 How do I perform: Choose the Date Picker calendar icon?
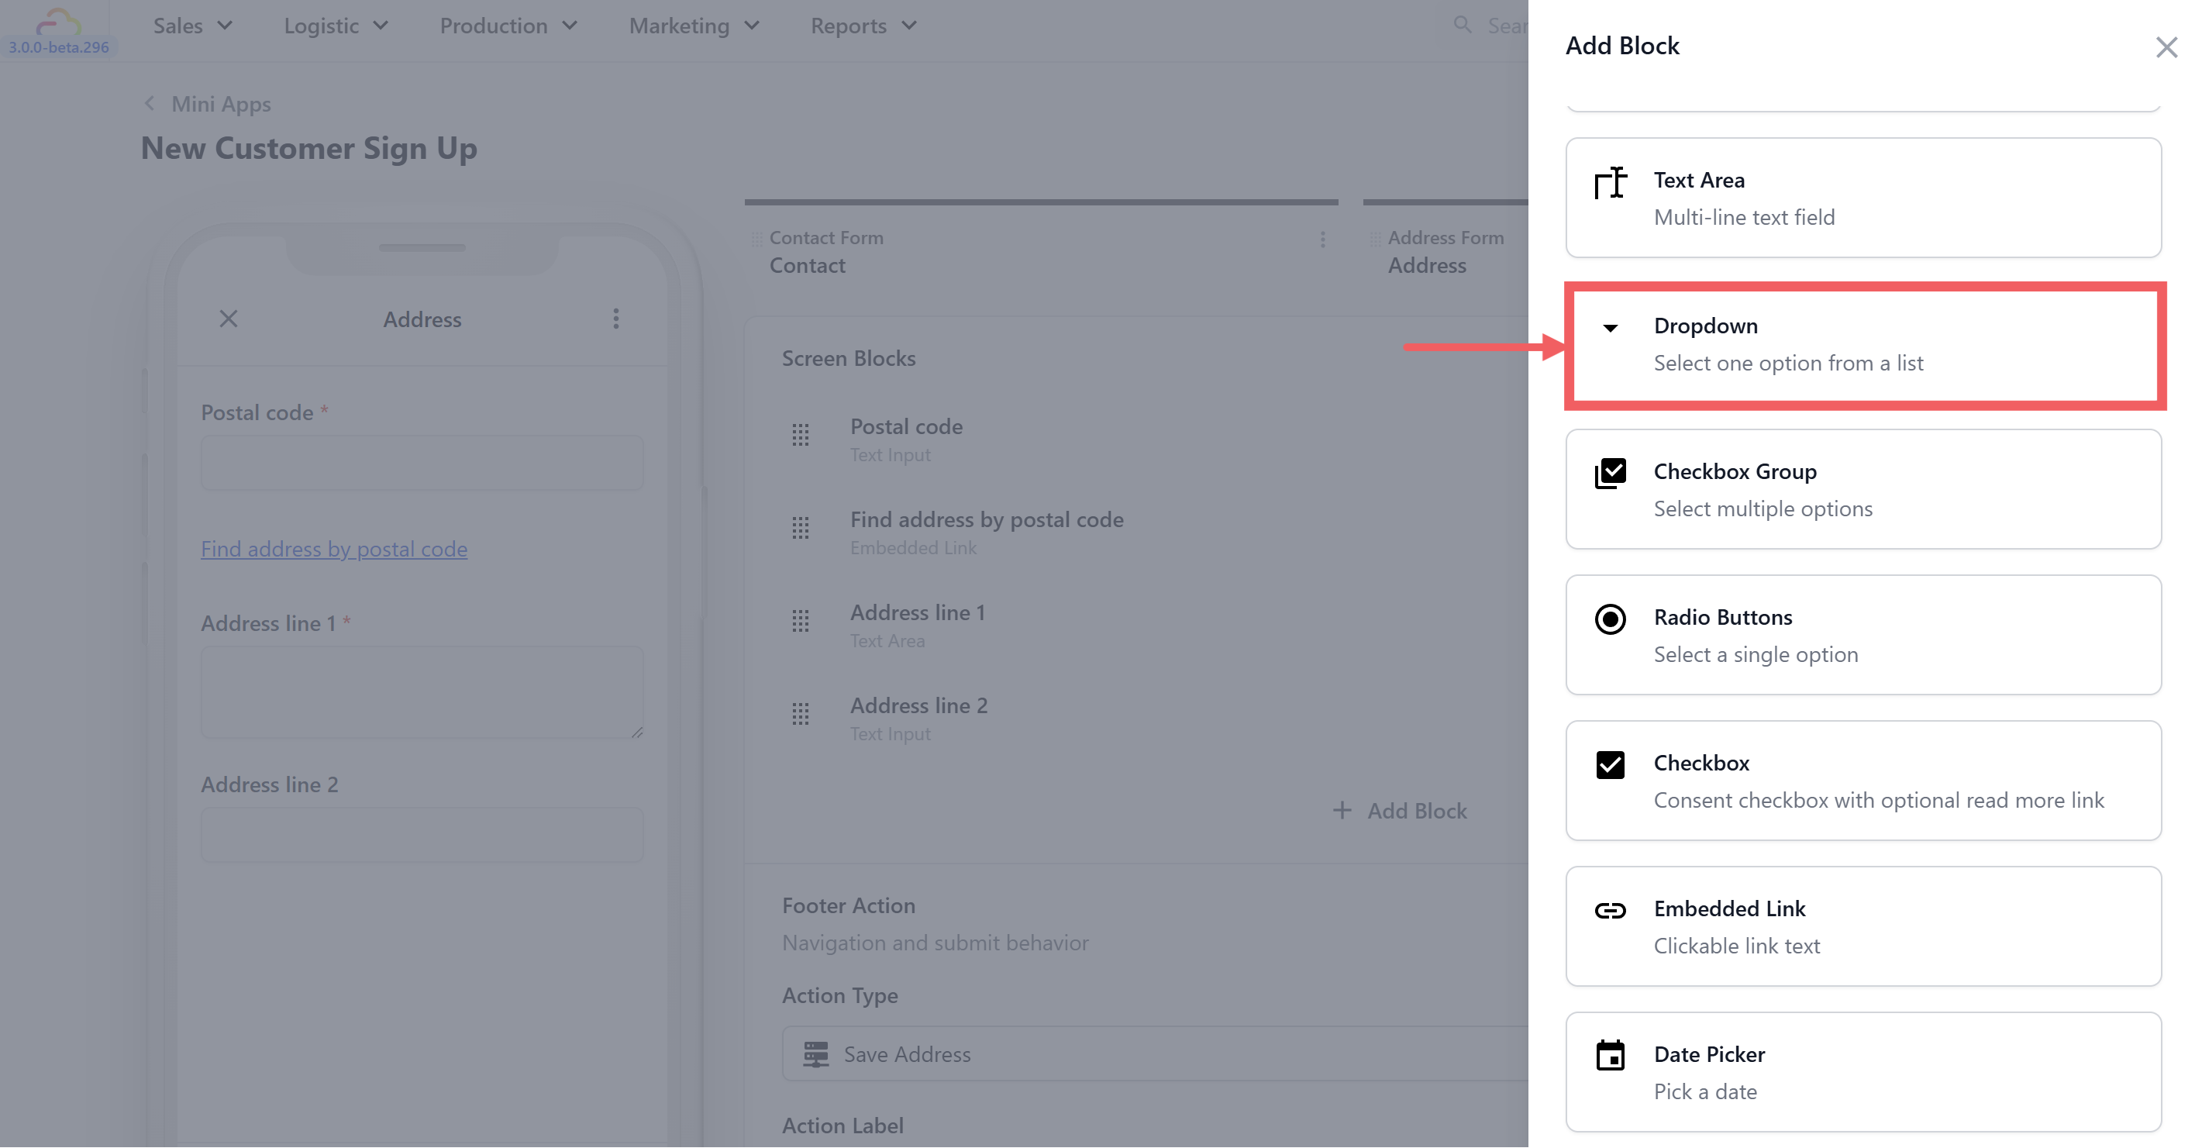tap(1610, 1057)
